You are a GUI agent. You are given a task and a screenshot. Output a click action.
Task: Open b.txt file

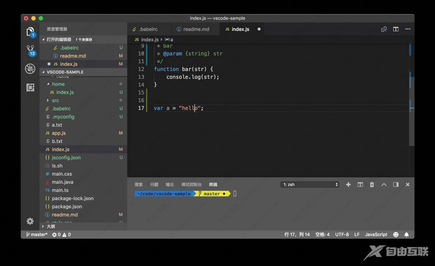point(83,141)
